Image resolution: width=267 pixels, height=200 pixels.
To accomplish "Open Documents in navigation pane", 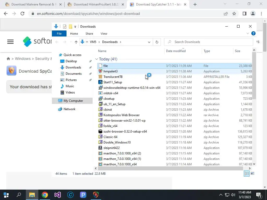I will pyautogui.click(x=74, y=74).
